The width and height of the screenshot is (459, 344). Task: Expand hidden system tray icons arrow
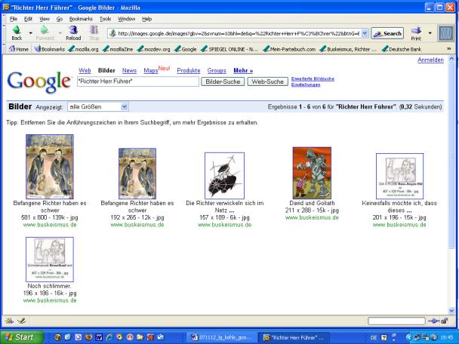coord(408,337)
